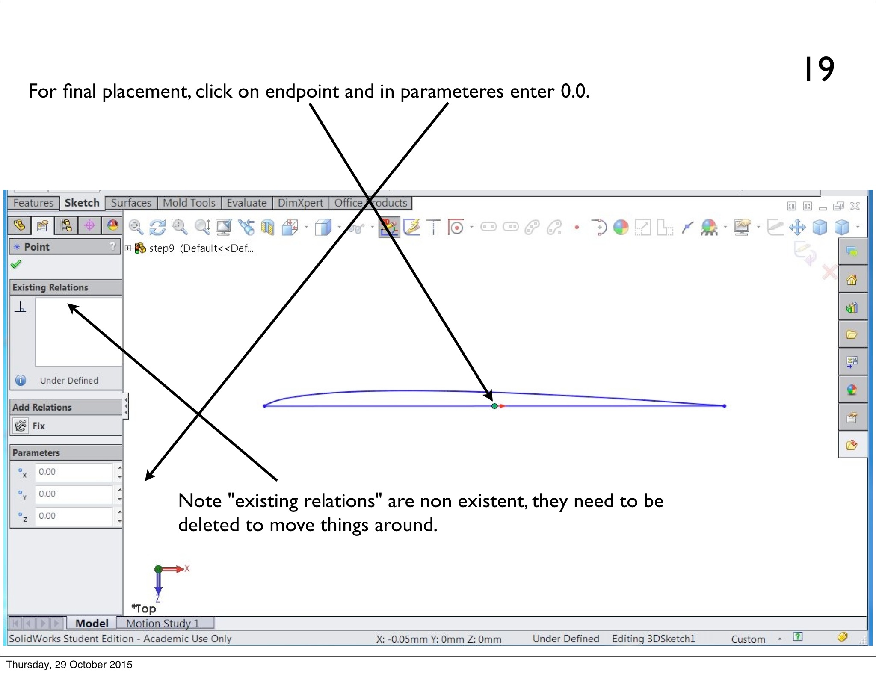Open the Motion Study 1 tab
Image resolution: width=876 pixels, height=674 pixels.
coord(163,623)
